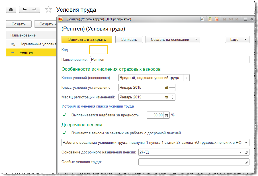This screenshot has height=176, width=258.
Task: Click the back arrow navigation button
Action: (24, 9)
